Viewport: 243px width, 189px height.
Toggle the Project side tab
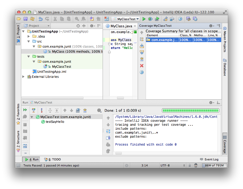click(x=18, y=34)
